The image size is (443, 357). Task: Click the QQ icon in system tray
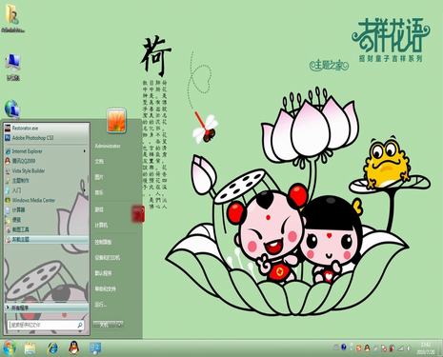point(368,348)
